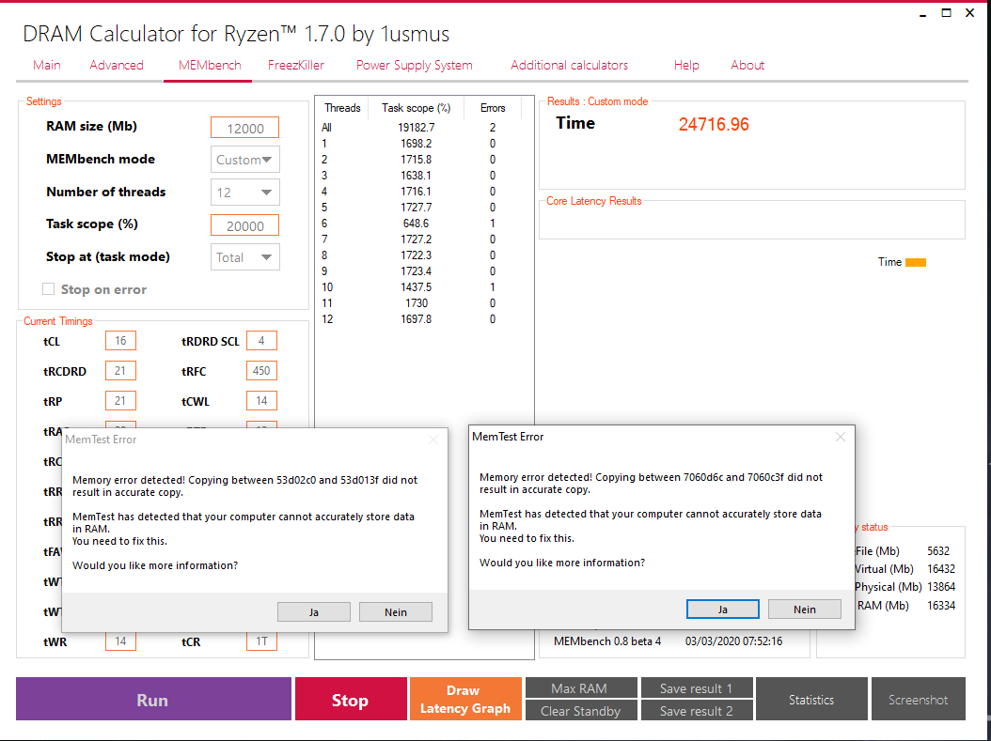Image resolution: width=991 pixels, height=741 pixels.
Task: Open the Number of threads dropdown
Action: point(245,193)
